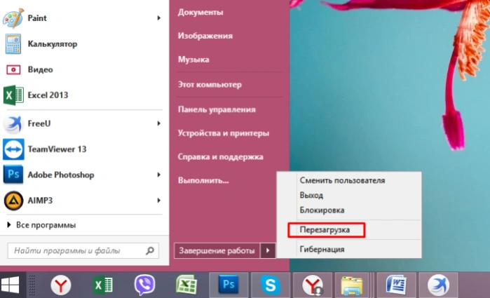Select Сменить пользователя option
Screen dimensions: 490x298
tap(342, 180)
